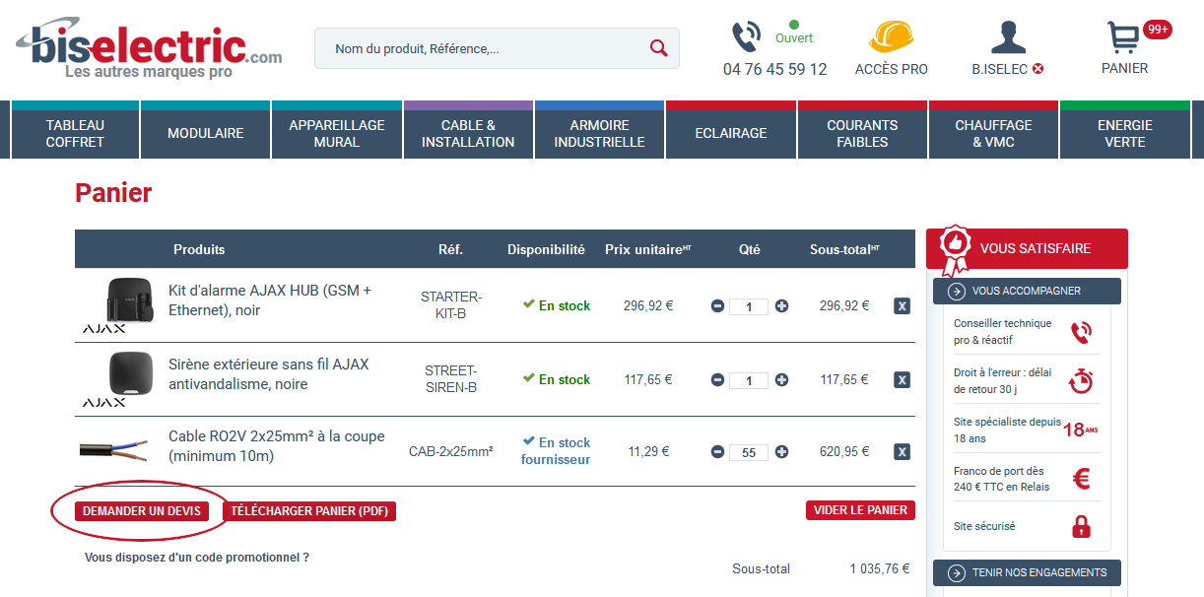The height and width of the screenshot is (597, 1204).
Task: Open the CABLE & INSTALLATION menu
Action: [468, 133]
